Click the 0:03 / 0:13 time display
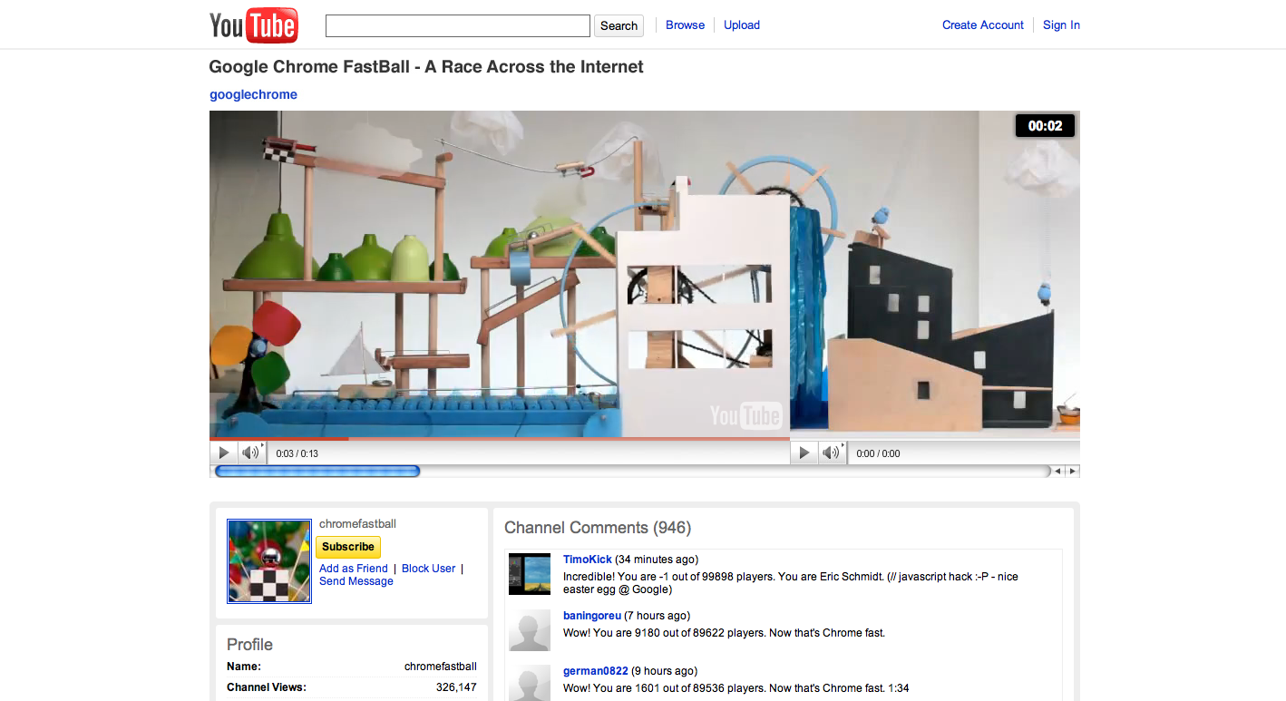 pos(297,453)
